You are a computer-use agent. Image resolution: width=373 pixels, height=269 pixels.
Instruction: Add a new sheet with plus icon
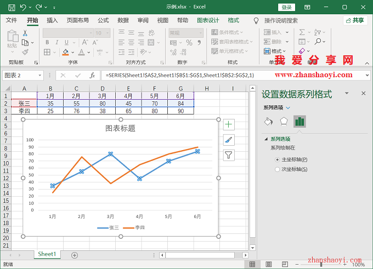(x=75, y=255)
